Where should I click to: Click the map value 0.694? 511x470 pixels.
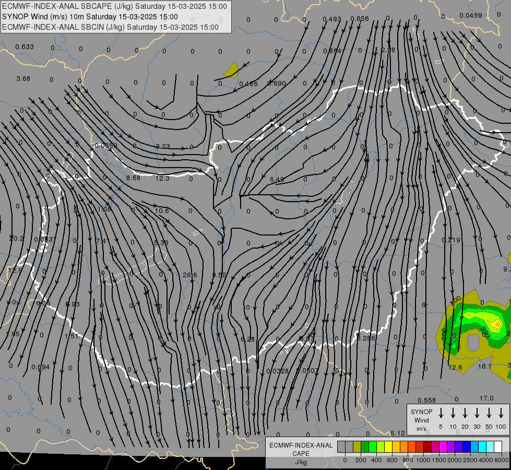40,367
